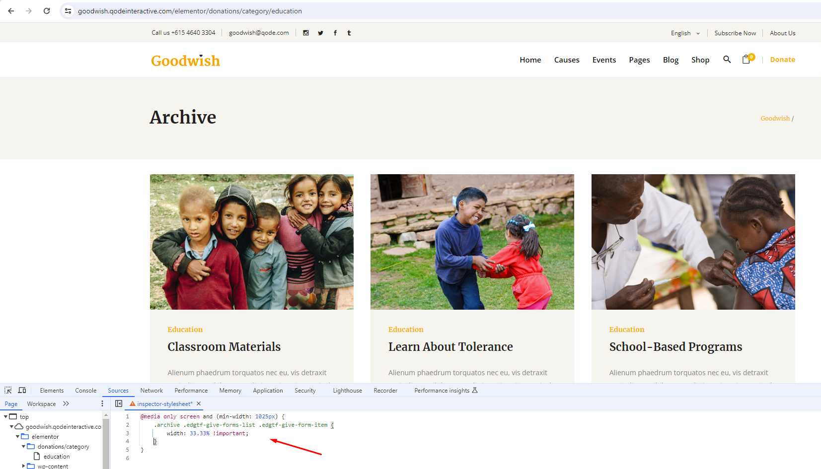The width and height of the screenshot is (821, 469).
Task: Reload the page
Action: click(47, 11)
